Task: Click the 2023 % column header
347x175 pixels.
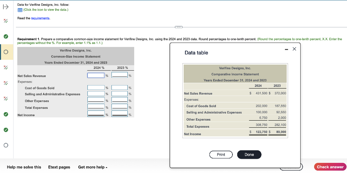Action: pyautogui.click(x=122, y=68)
